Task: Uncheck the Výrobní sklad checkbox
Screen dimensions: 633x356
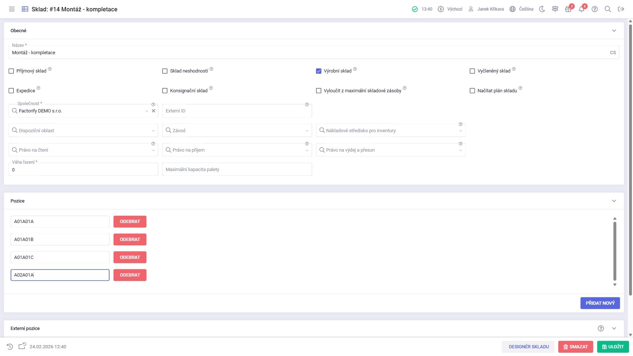Action: click(x=319, y=71)
